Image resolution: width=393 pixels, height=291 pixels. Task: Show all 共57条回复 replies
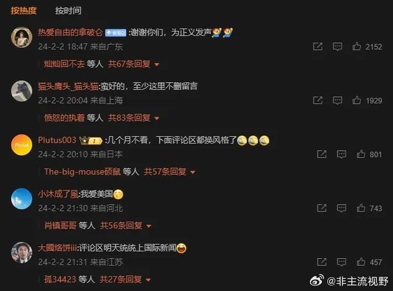coord(169,172)
